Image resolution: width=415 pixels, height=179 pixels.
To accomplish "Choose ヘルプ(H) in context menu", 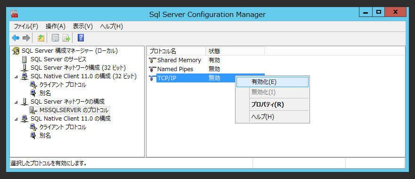I will pyautogui.click(x=272, y=117).
